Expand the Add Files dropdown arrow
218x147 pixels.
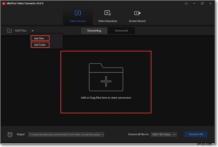[32, 31]
